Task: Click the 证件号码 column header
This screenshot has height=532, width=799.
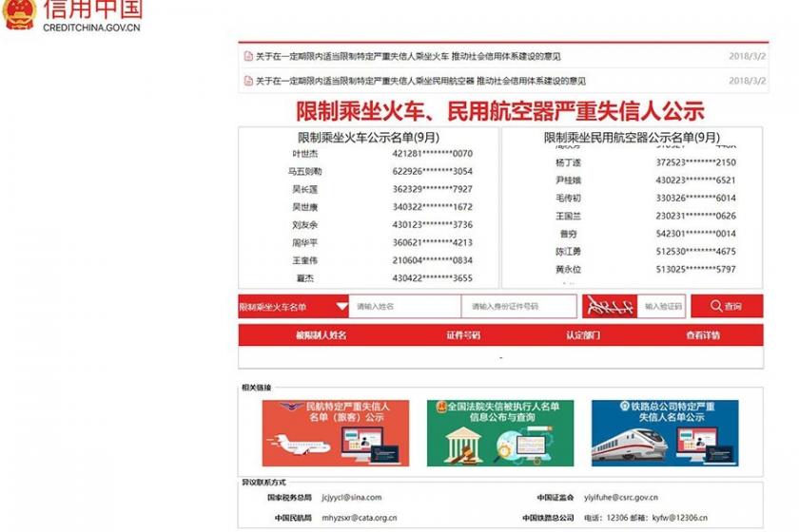Action: point(463,335)
